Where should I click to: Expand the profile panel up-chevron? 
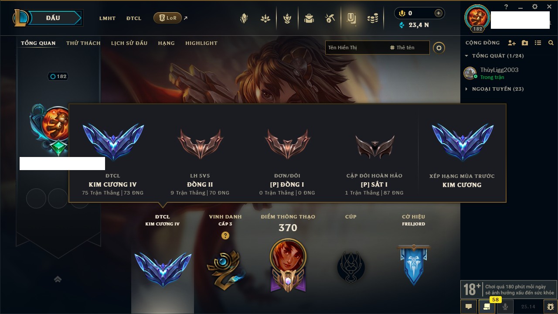coord(58,280)
